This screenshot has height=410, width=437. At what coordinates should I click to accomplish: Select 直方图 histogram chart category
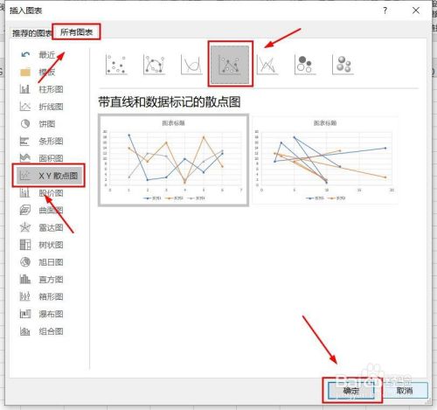(41, 279)
